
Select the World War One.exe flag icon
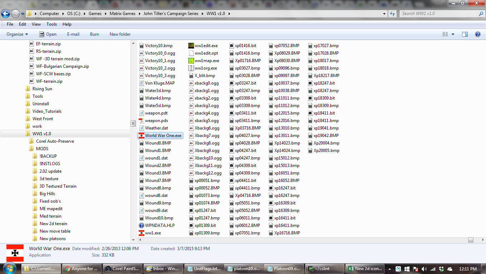(x=142, y=136)
